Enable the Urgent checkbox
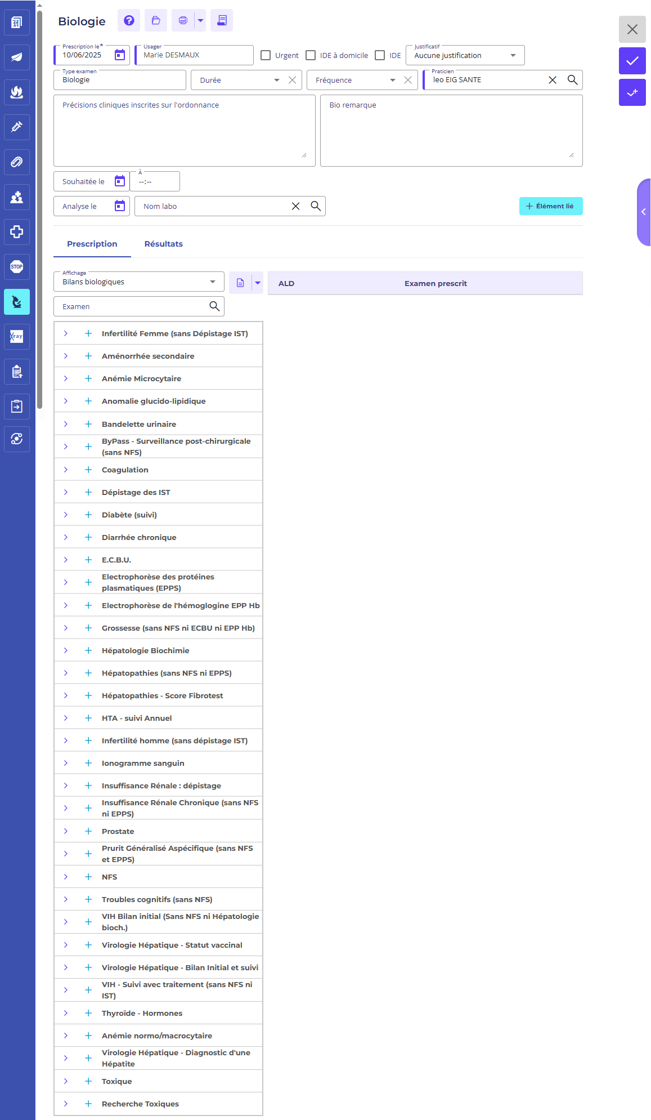 pyautogui.click(x=266, y=55)
